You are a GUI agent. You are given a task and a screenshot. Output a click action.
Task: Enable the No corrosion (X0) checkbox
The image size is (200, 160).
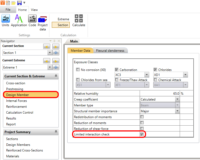tap(78, 70)
